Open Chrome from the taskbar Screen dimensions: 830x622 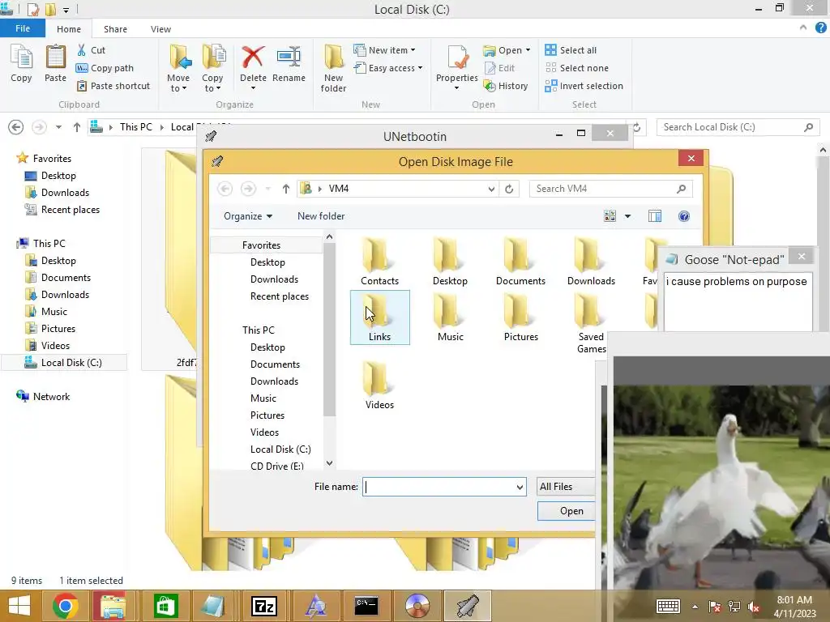65,606
